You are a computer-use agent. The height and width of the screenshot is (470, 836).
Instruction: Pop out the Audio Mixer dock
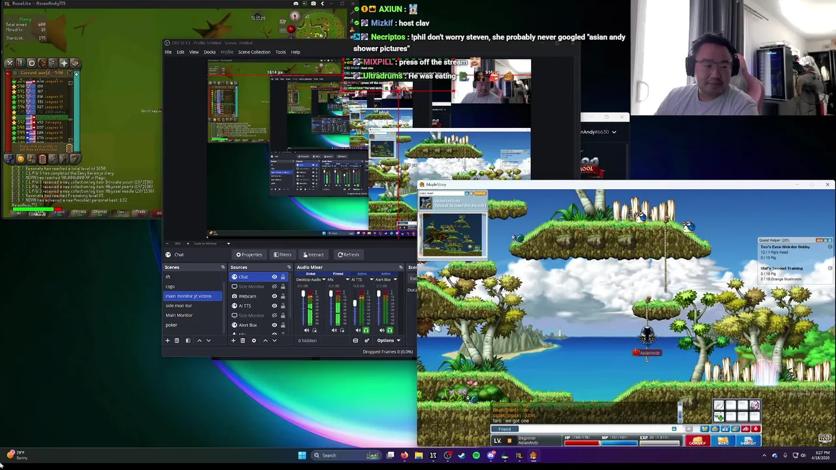401,267
